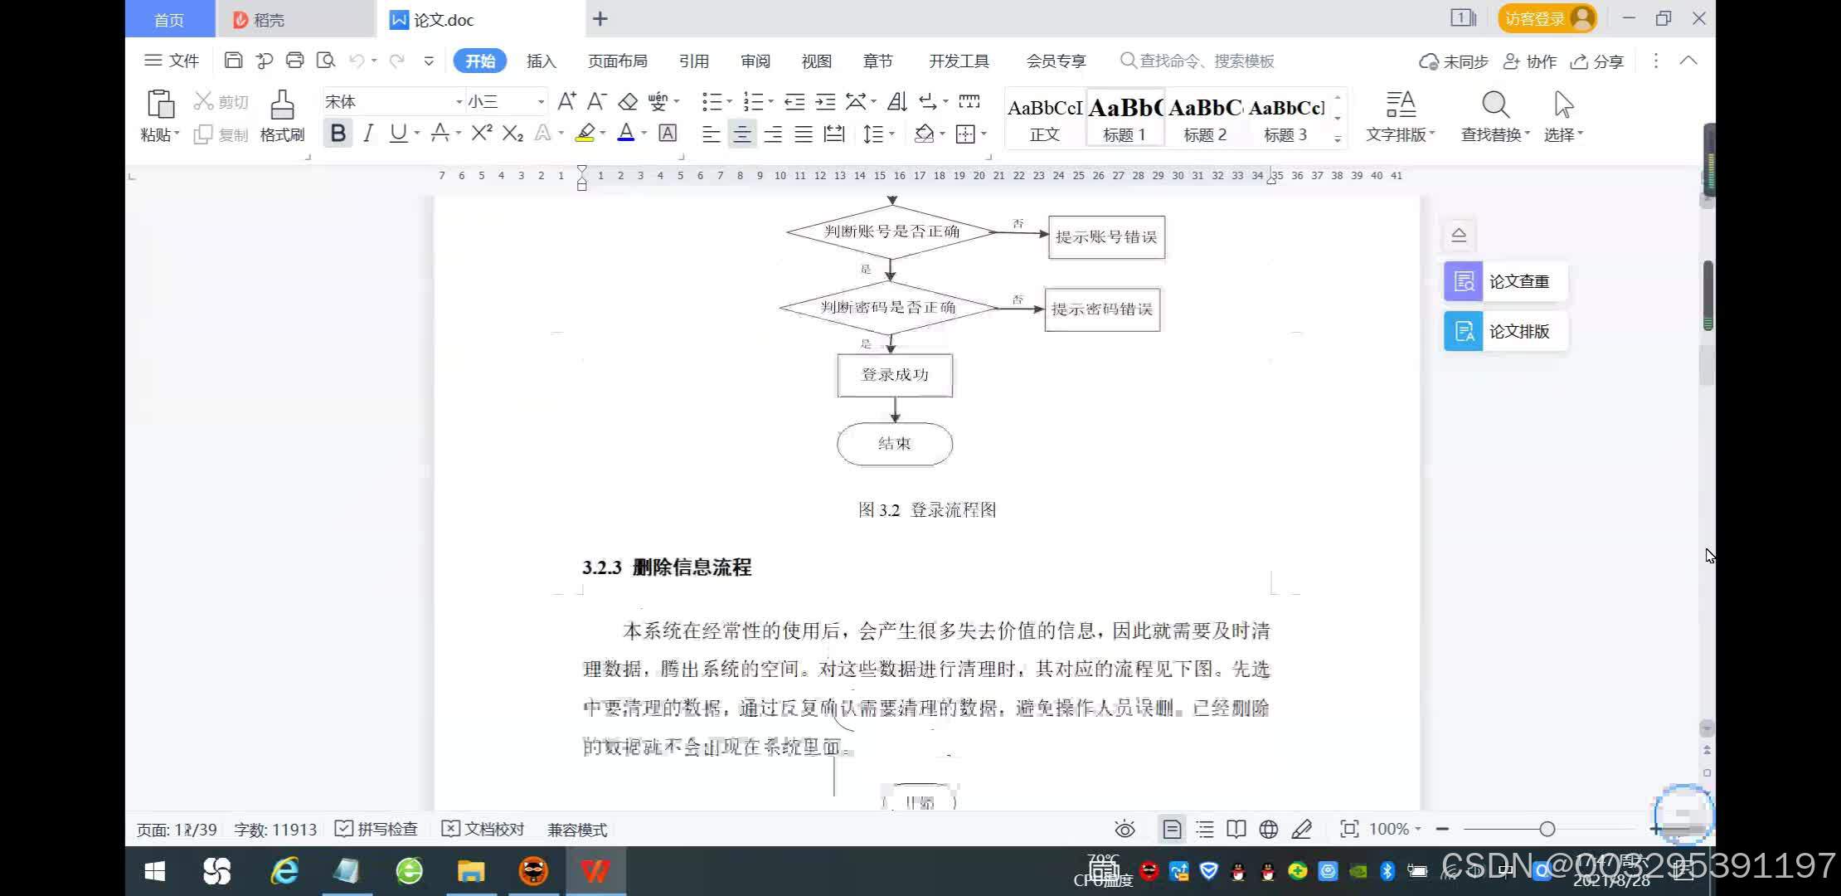The image size is (1841, 896).
Task: Increase font size with A+ icon
Action: pyautogui.click(x=566, y=101)
